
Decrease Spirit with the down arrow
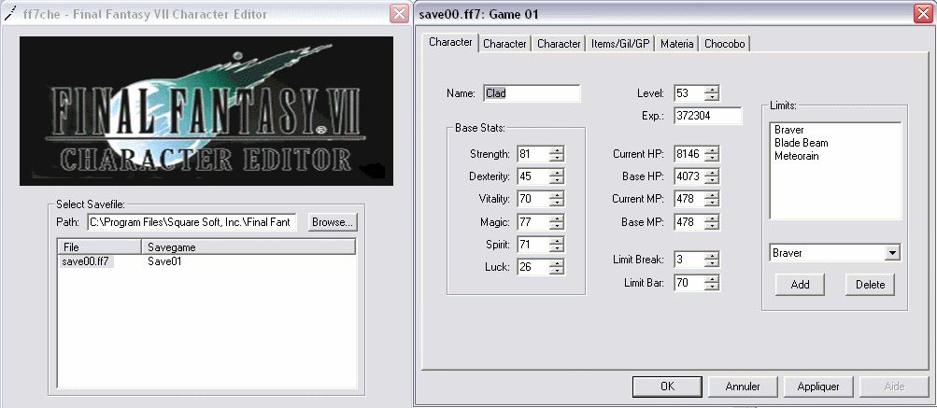click(x=557, y=248)
